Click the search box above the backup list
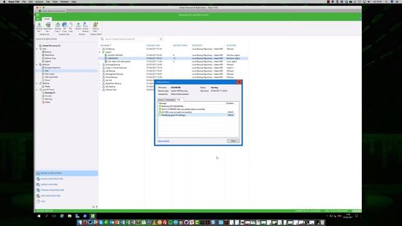Image resolution: width=402 pixels, height=226 pixels. pyautogui.click(x=131, y=39)
